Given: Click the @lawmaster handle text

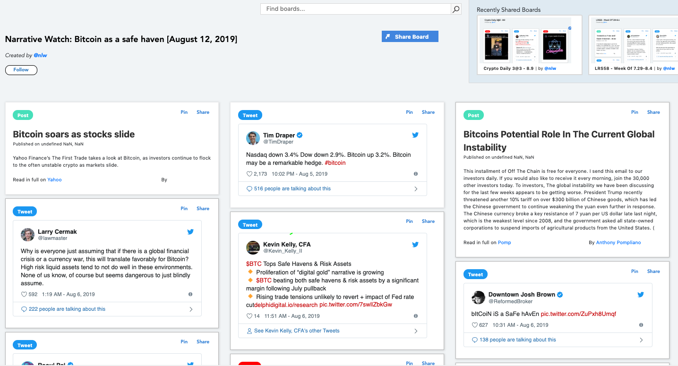Looking at the screenshot, I should [52, 238].
